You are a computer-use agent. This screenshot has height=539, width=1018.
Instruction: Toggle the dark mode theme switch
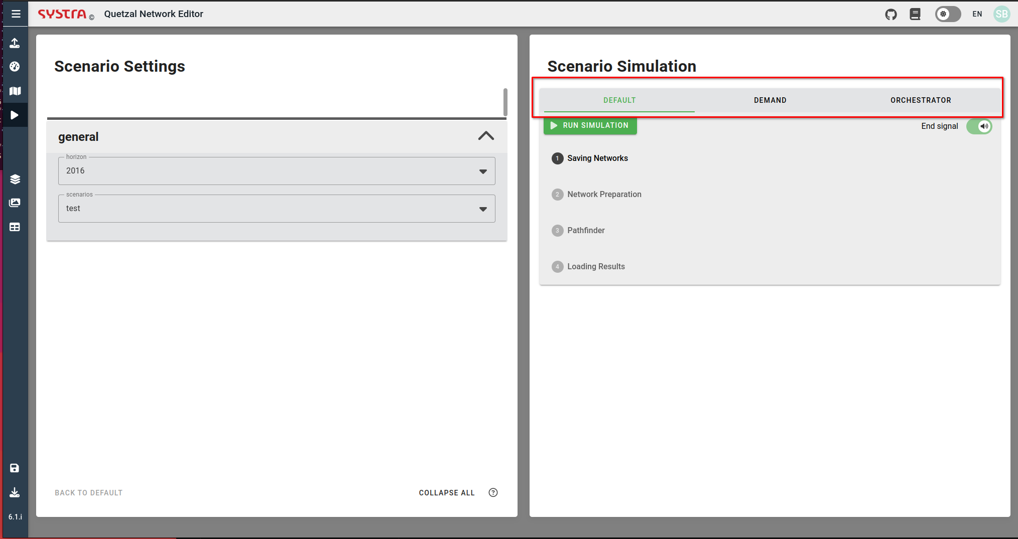(948, 14)
